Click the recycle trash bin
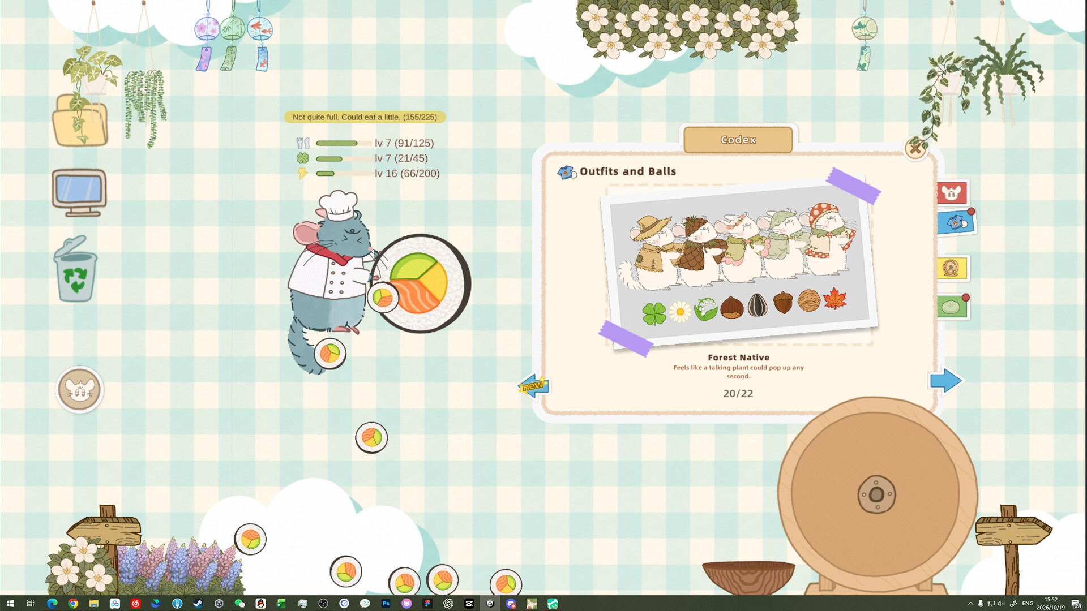 pos(75,269)
